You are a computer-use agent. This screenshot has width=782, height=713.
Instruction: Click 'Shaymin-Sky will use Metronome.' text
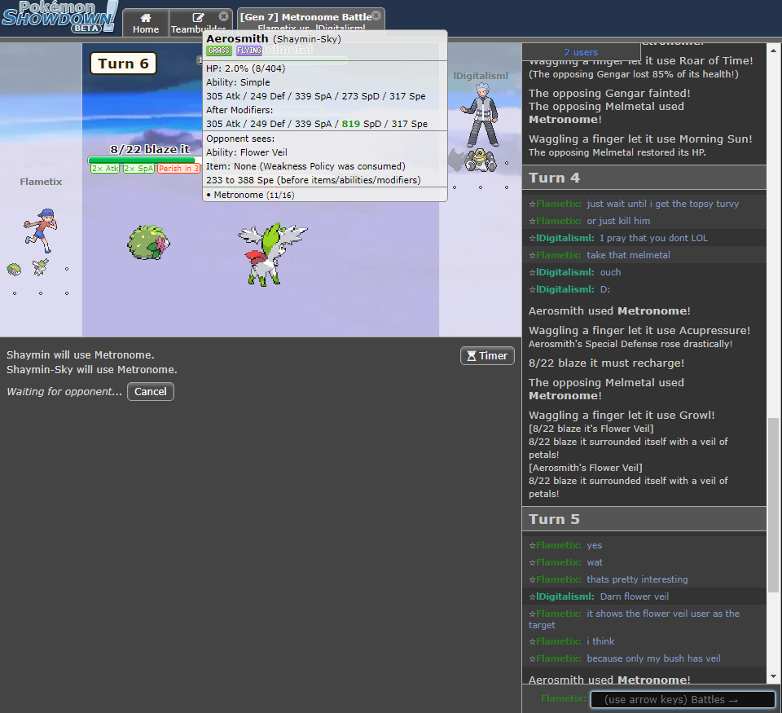92,370
